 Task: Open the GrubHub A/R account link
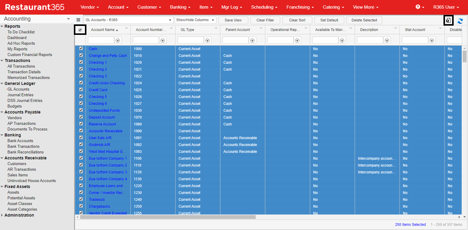pos(100,145)
